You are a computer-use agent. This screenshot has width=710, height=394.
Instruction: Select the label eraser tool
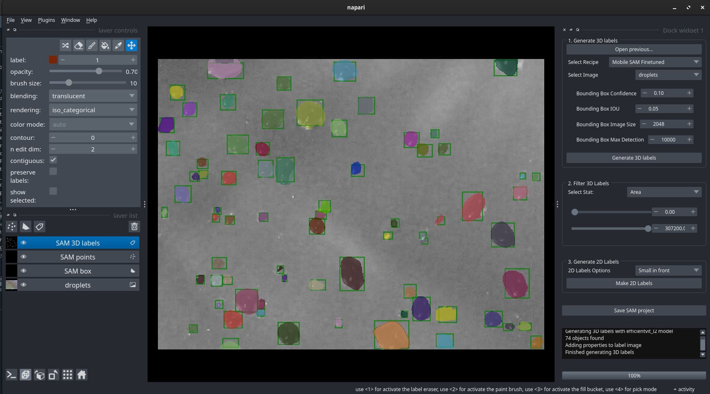(78, 45)
